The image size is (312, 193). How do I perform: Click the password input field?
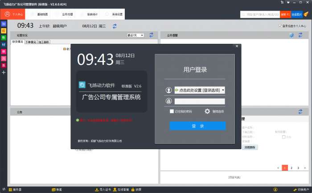200,101
